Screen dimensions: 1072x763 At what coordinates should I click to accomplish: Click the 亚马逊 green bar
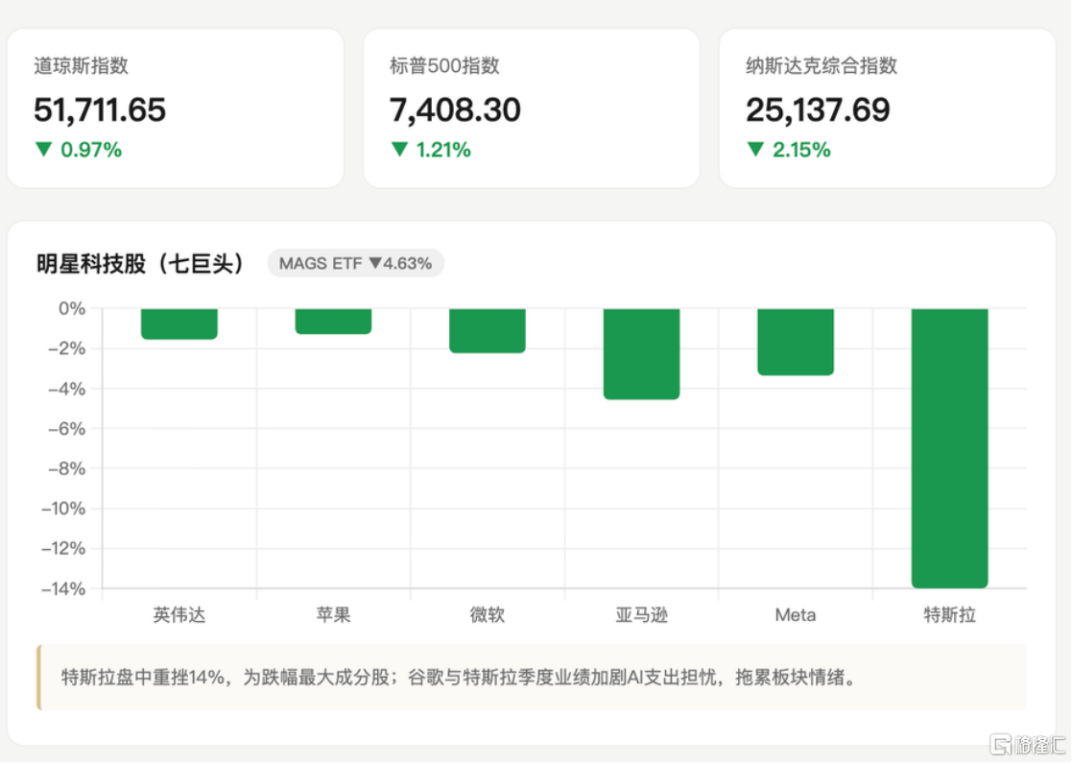coord(641,354)
